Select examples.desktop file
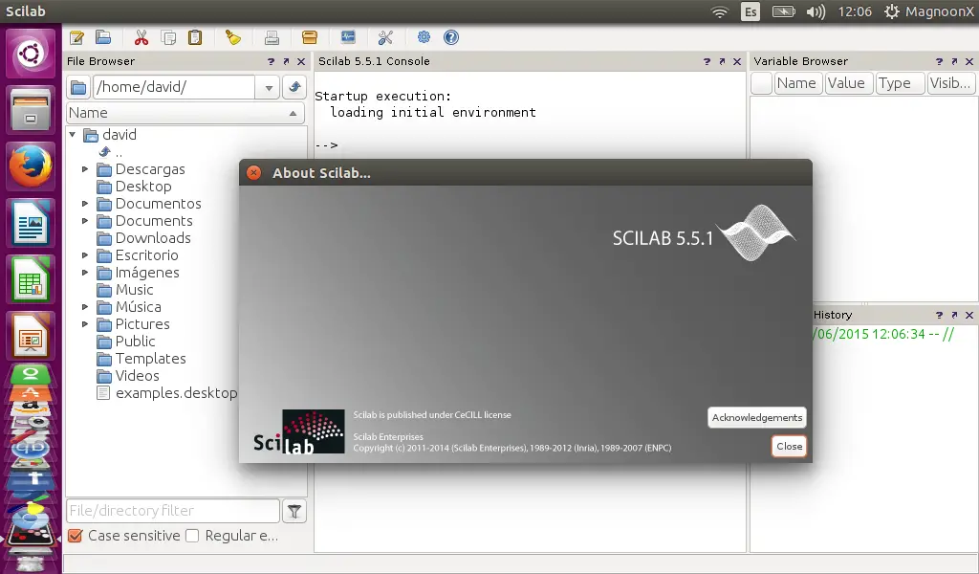Image resolution: width=979 pixels, height=574 pixels. (166, 393)
